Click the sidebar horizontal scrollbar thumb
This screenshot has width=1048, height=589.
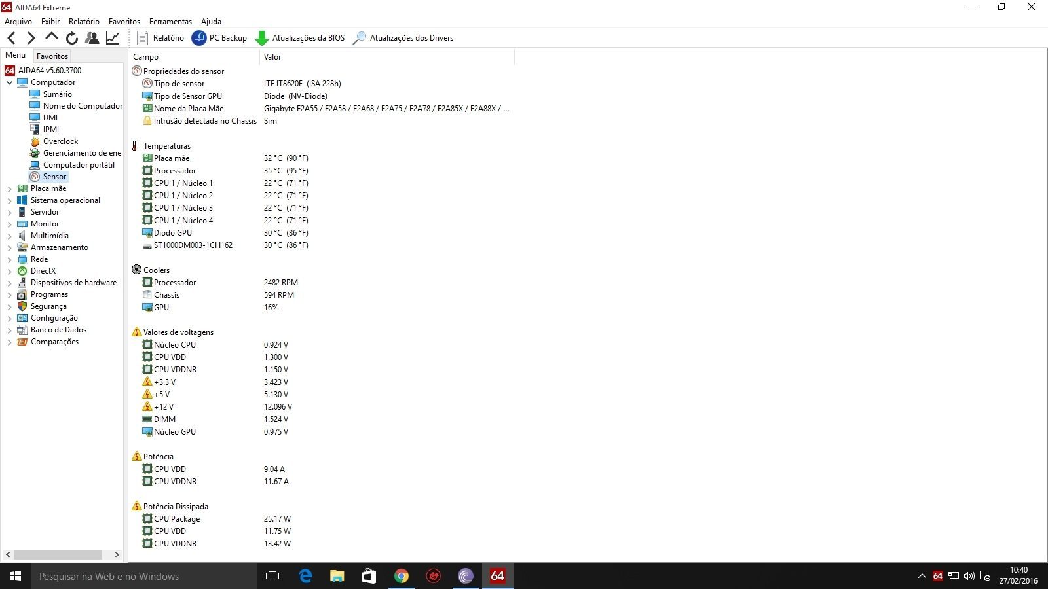click(x=58, y=554)
